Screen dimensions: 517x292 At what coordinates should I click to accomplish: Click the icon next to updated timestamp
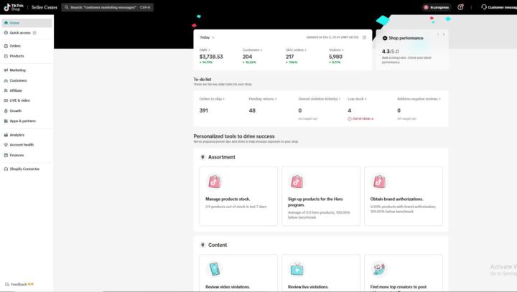(x=364, y=37)
